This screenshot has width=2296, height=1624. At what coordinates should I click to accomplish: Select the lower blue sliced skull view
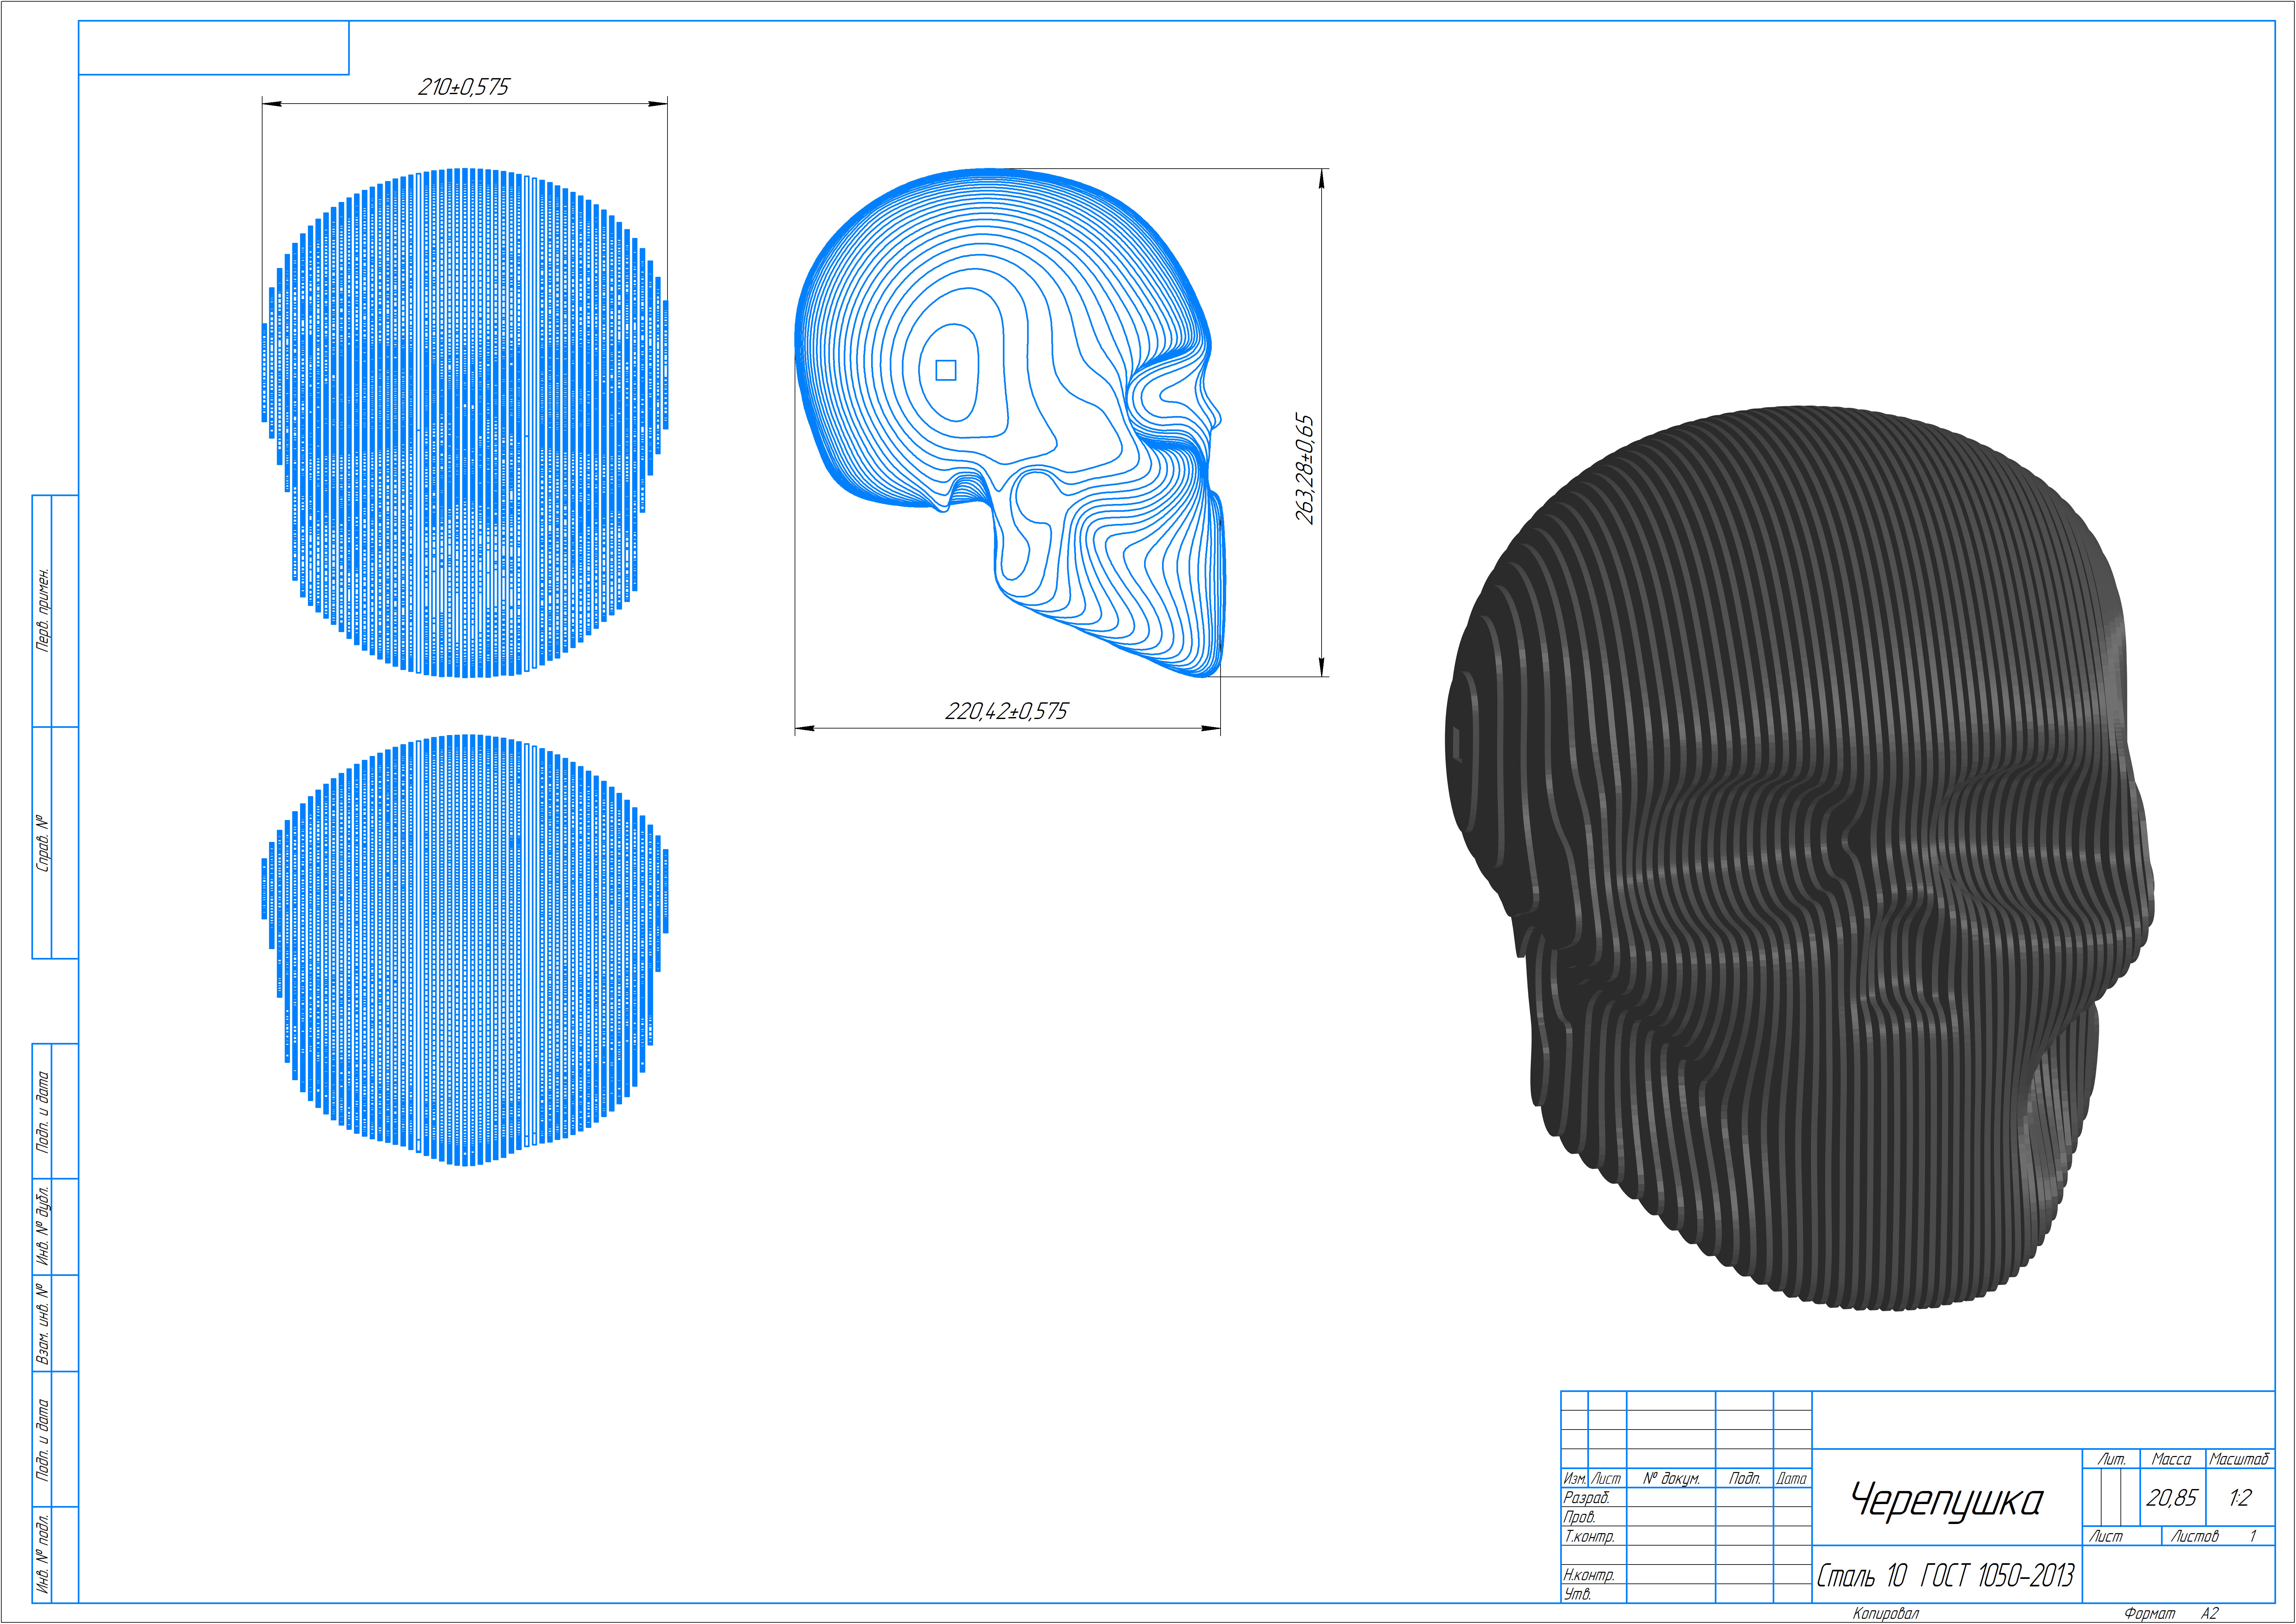click(465, 950)
